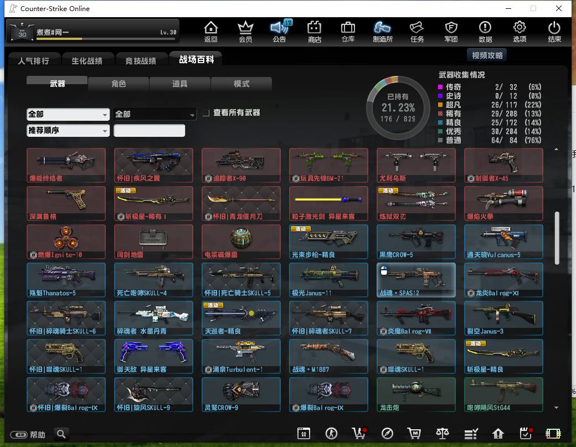
Task: Open the 商店 shop icon
Action: [x=315, y=32]
